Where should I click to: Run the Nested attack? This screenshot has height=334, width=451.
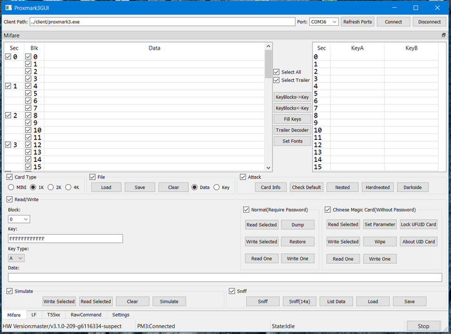pyautogui.click(x=343, y=187)
